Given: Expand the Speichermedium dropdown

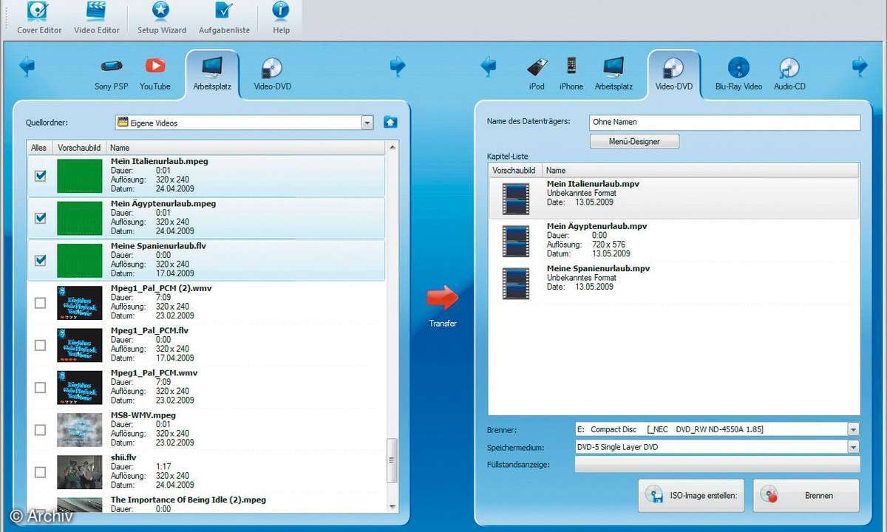Looking at the screenshot, I should click(x=854, y=447).
